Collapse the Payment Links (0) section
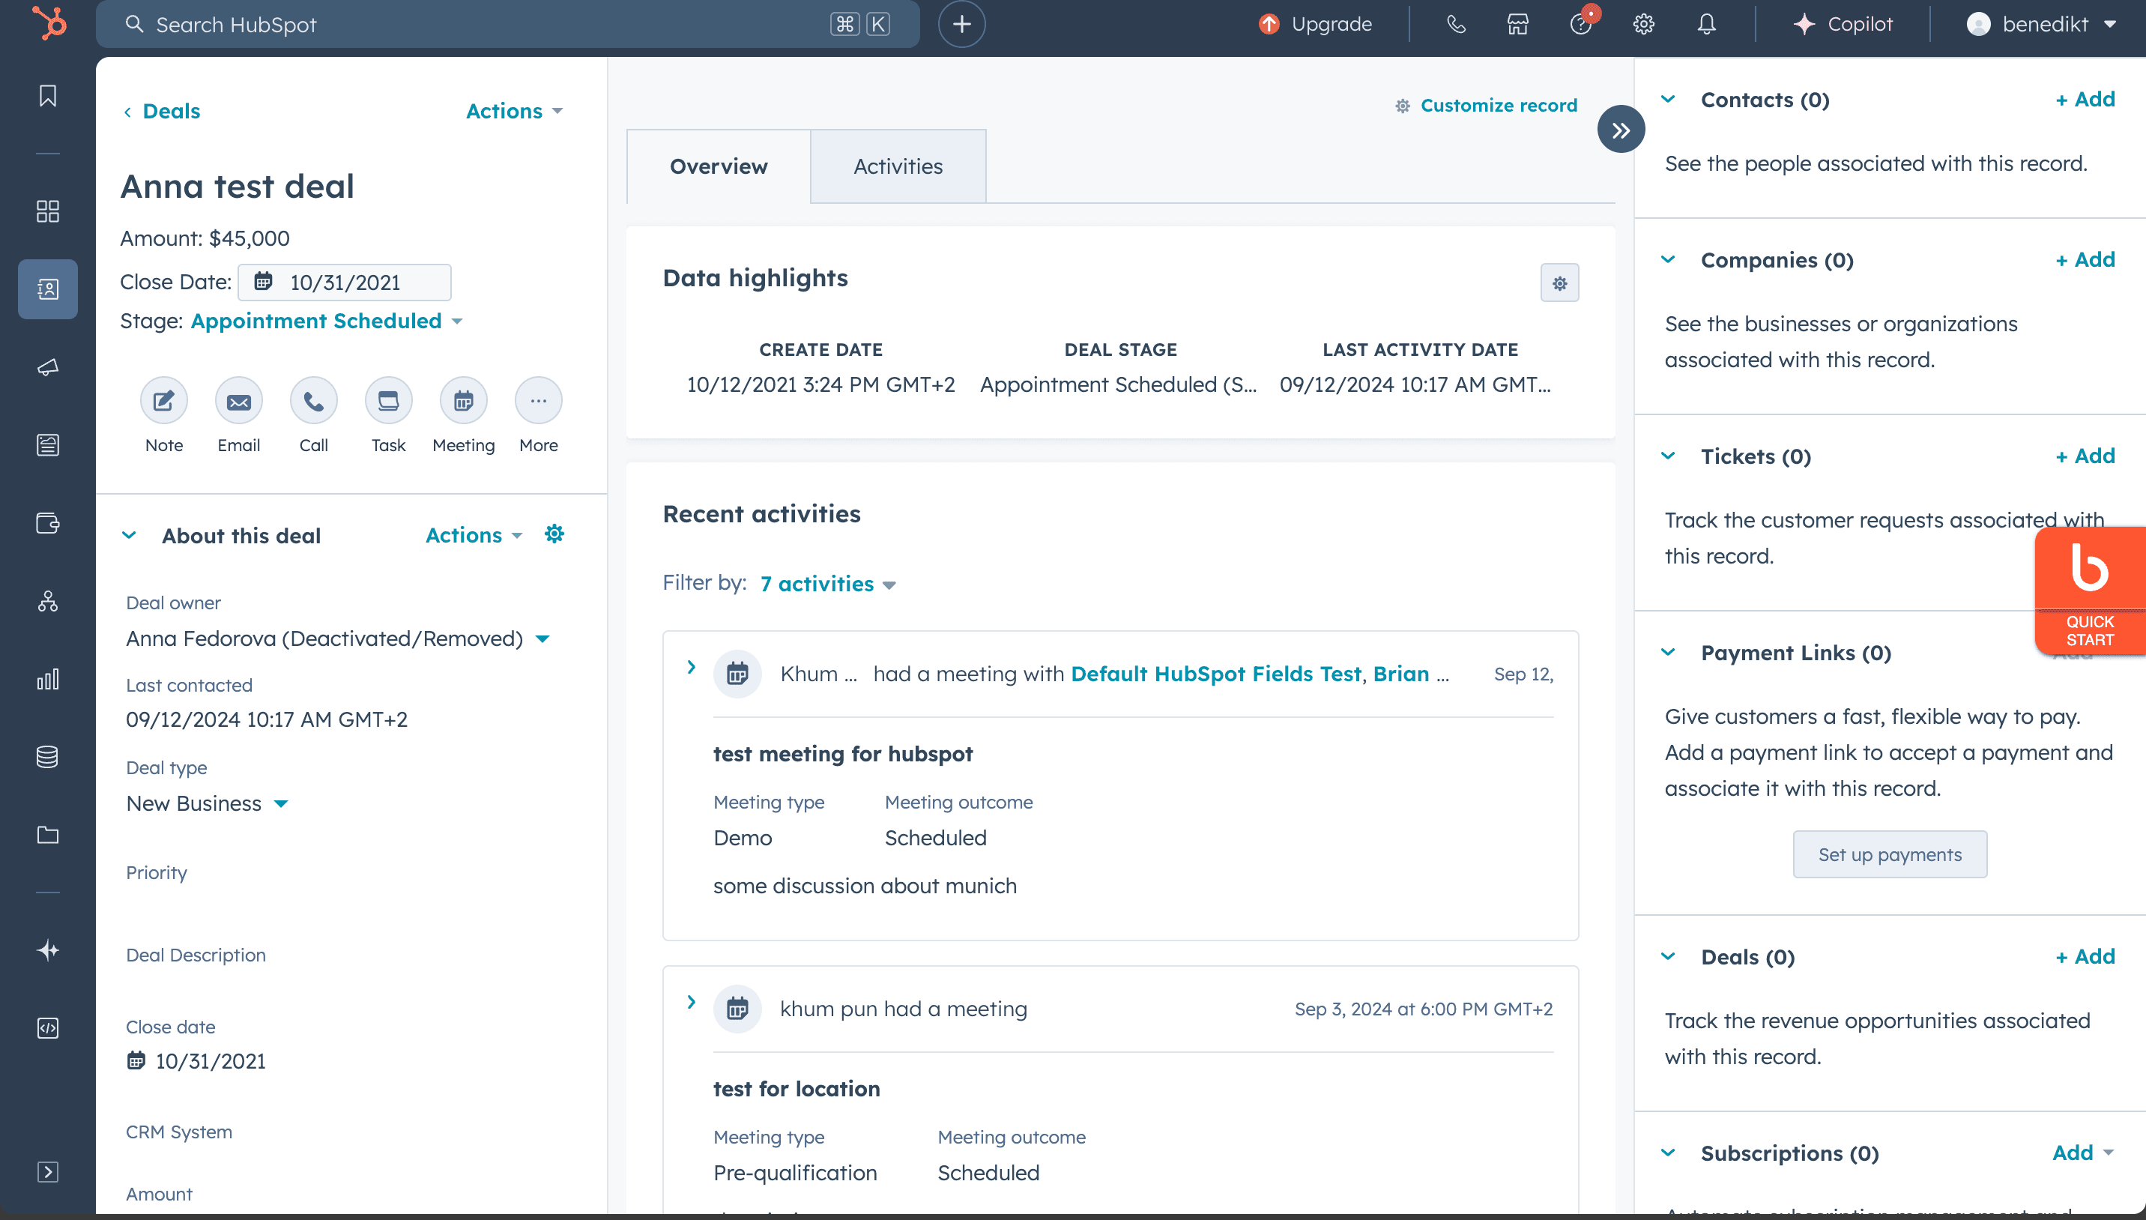The width and height of the screenshot is (2146, 1220). coord(1668,652)
